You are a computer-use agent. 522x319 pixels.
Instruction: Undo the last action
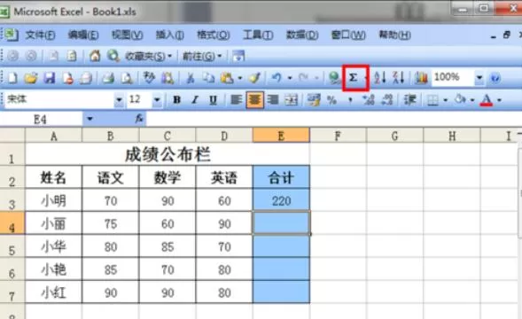[277, 78]
